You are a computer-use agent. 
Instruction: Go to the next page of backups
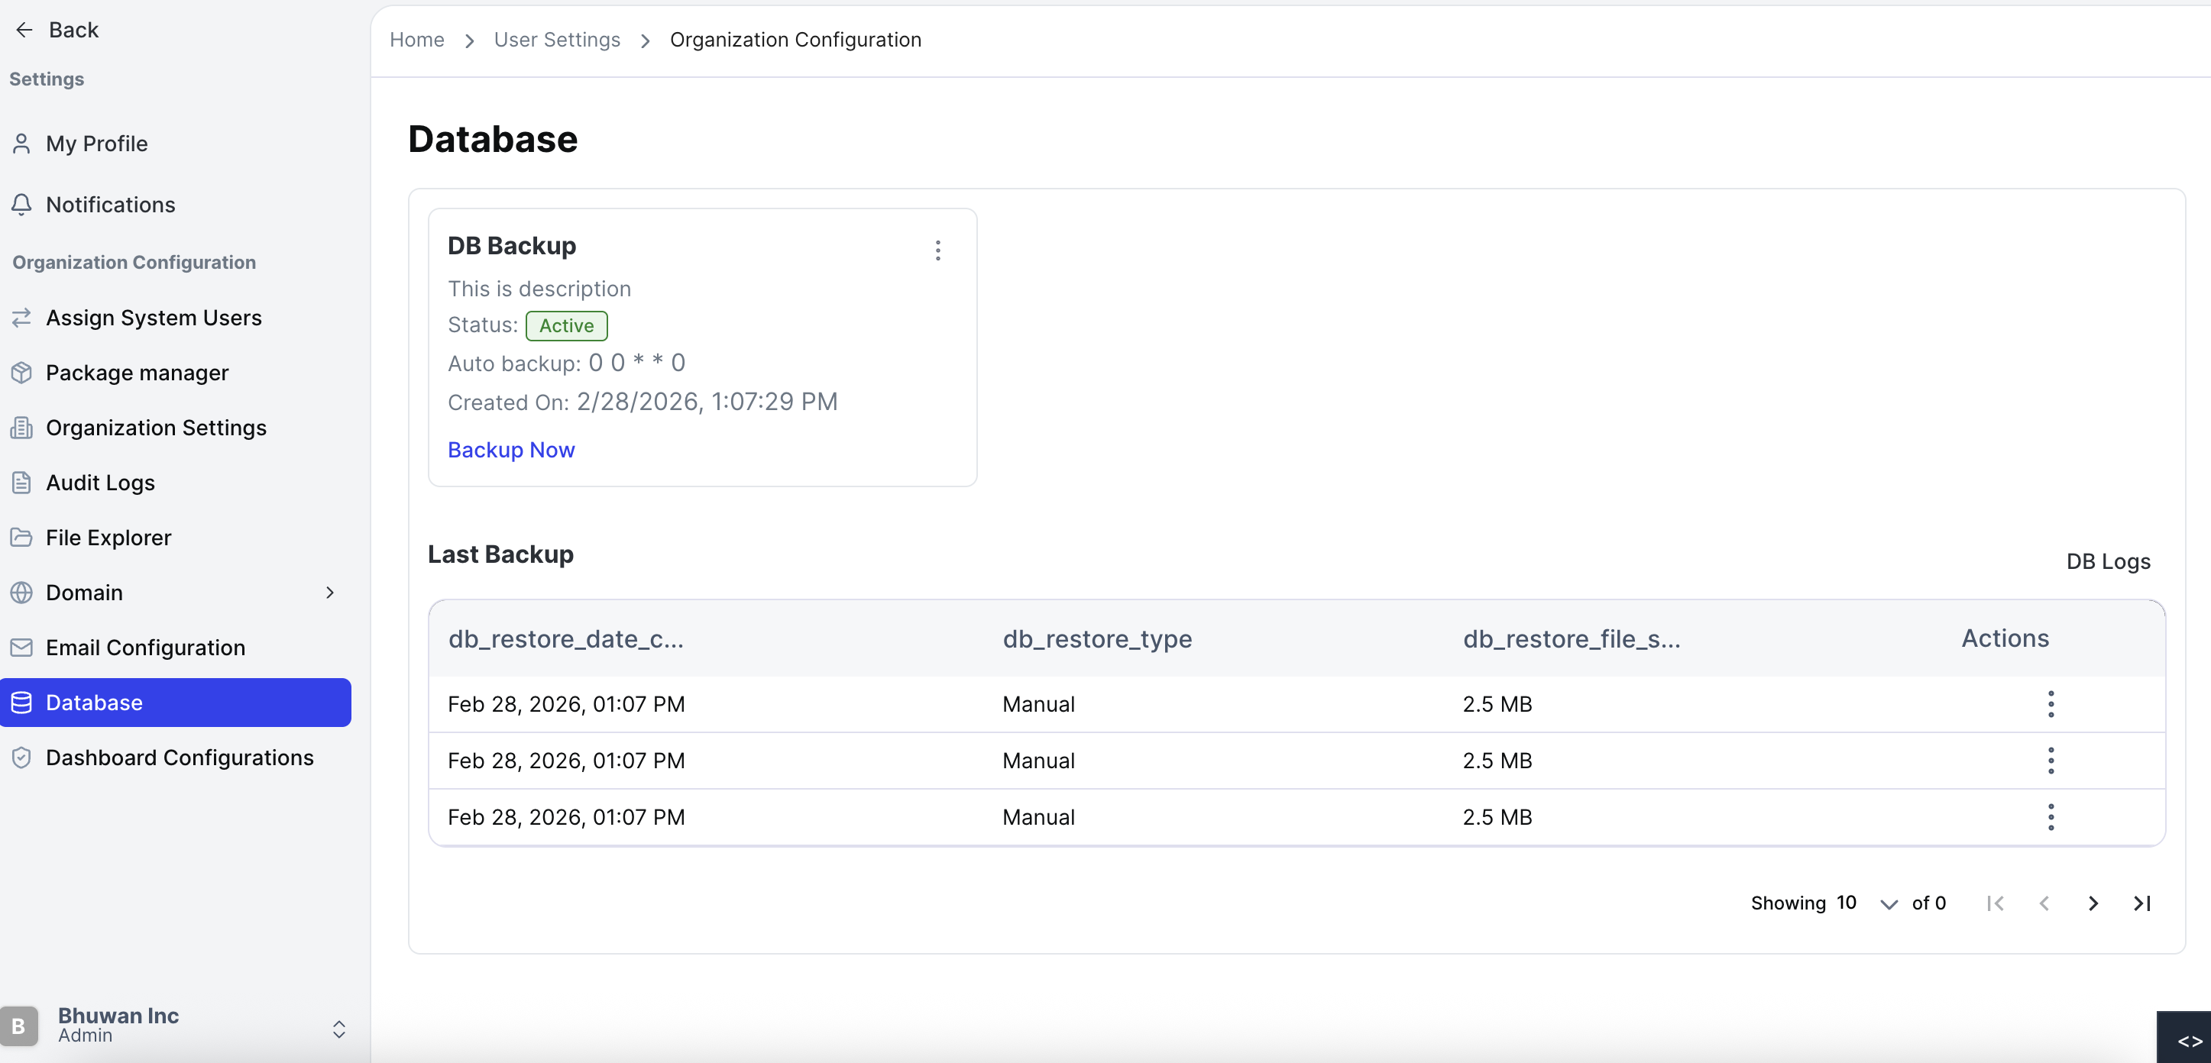(2093, 903)
